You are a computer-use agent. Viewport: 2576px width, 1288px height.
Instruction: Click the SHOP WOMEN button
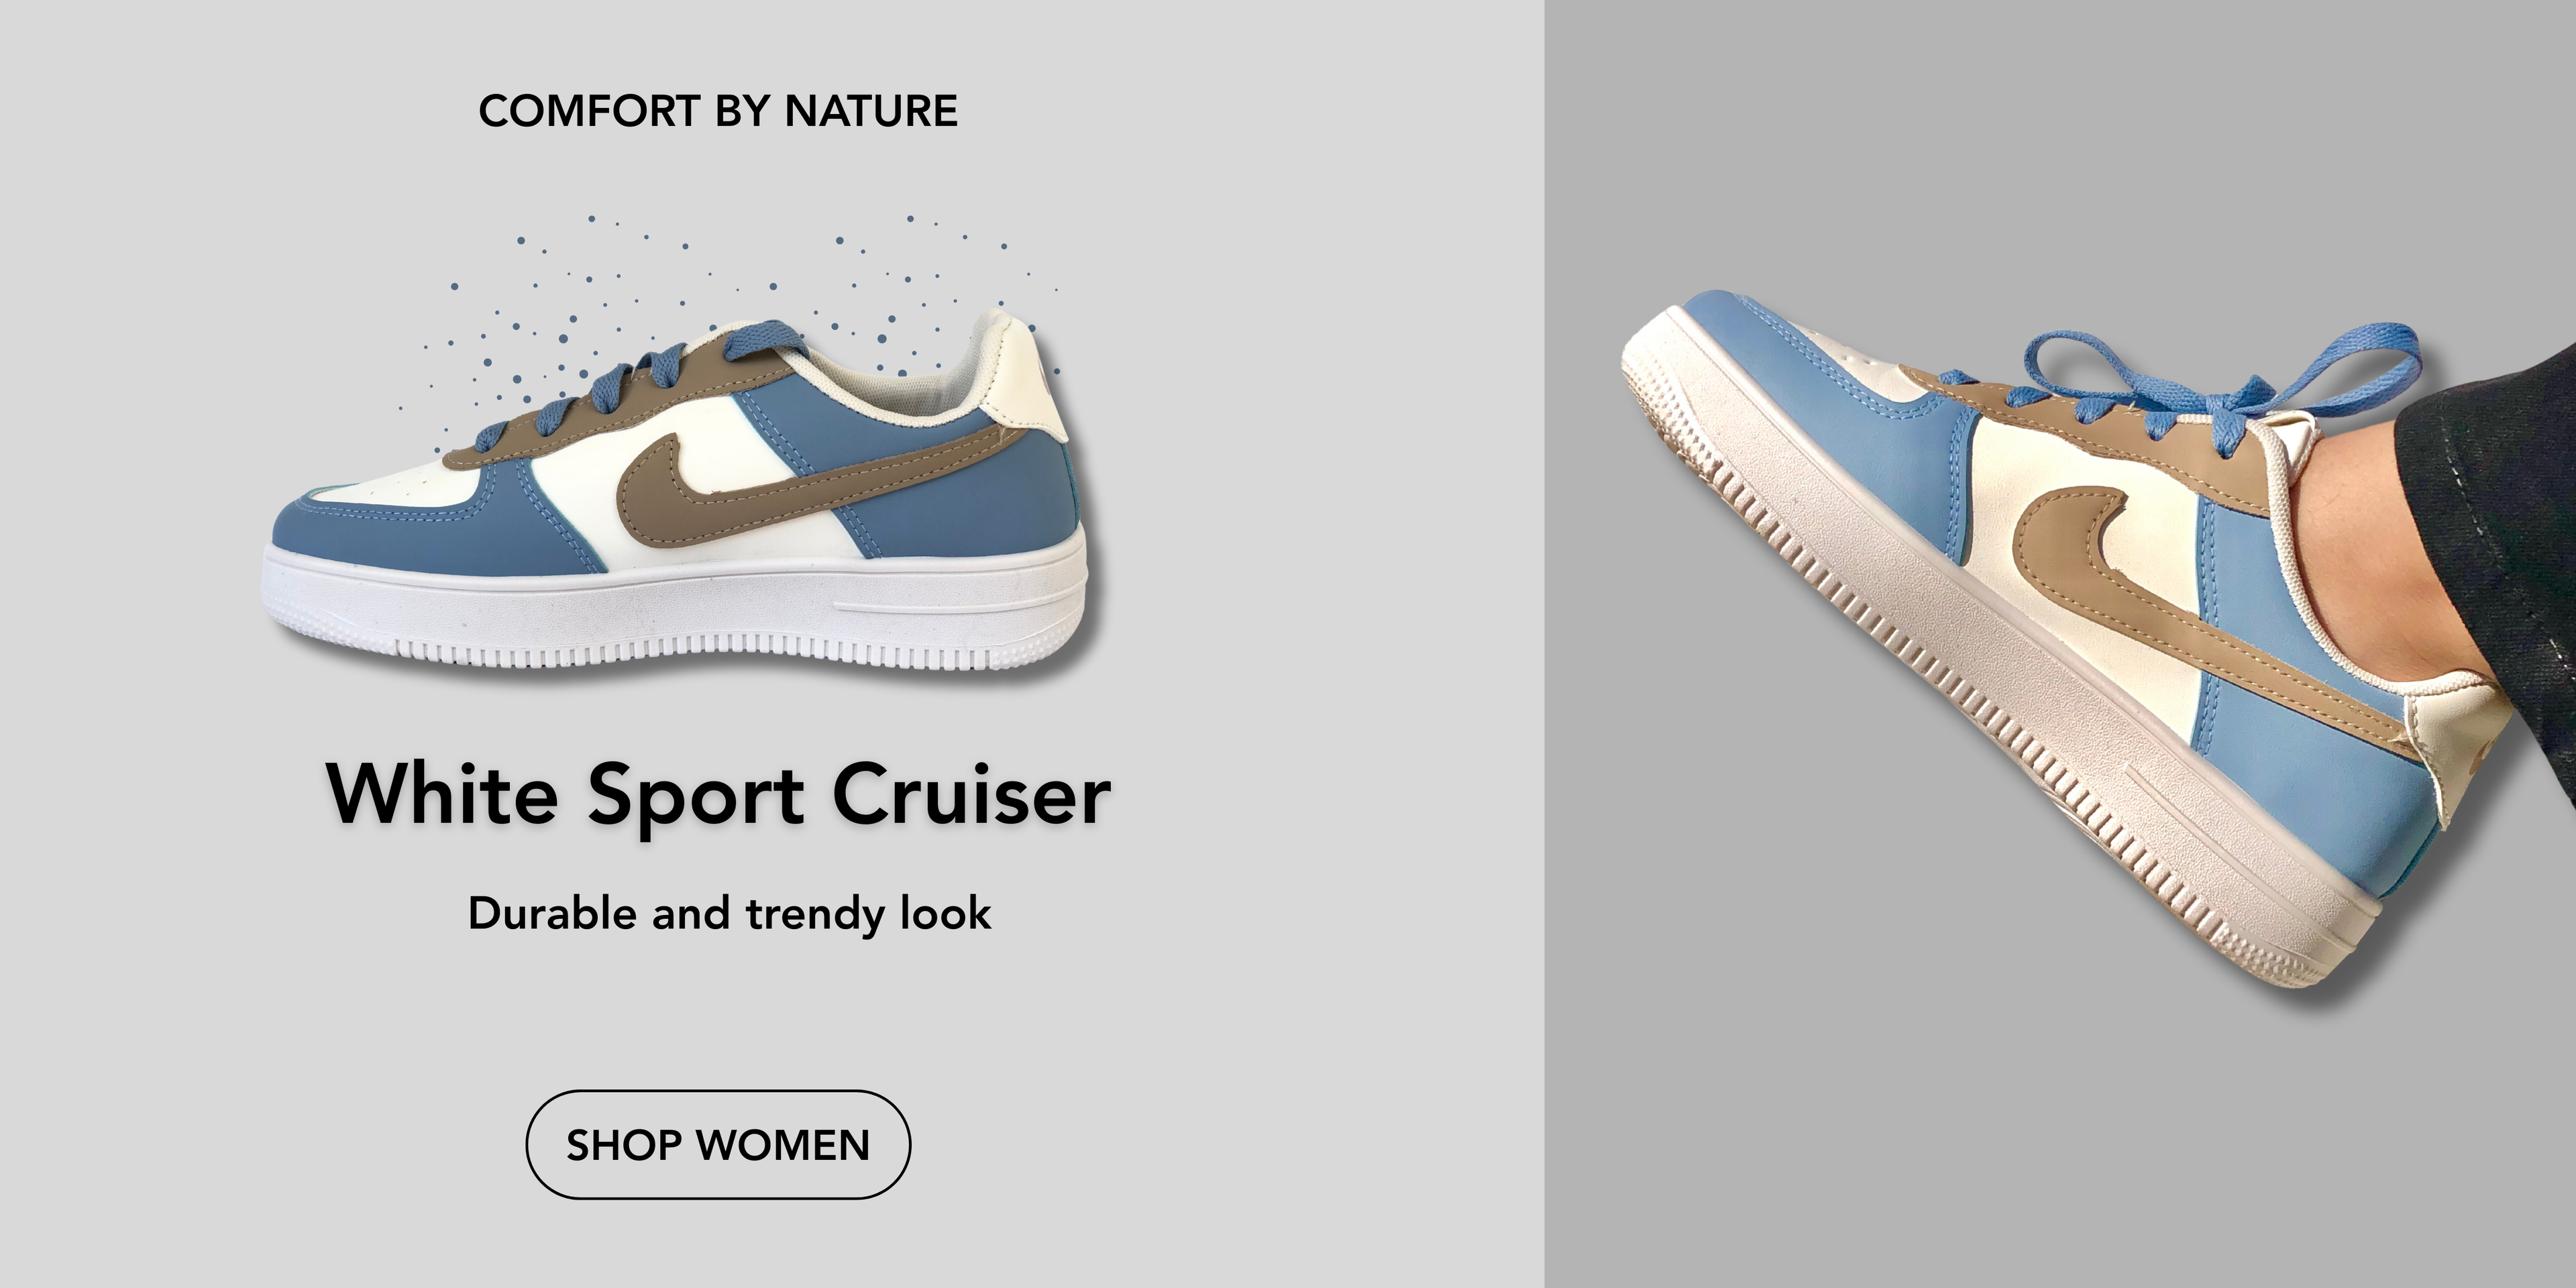pos(718,1144)
